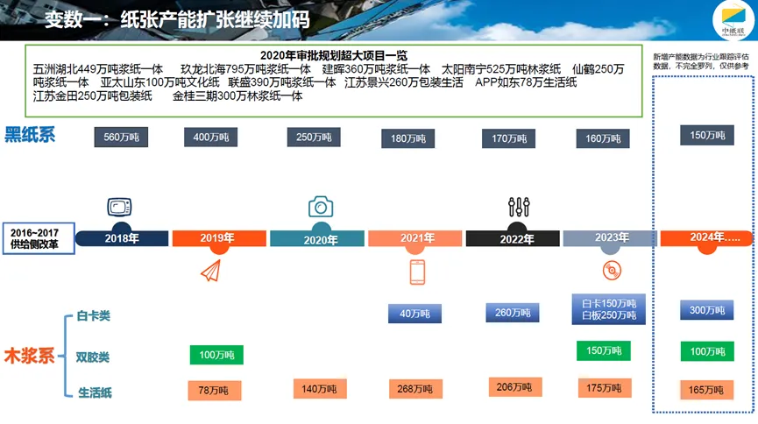Viewport: 758px width, 424px height.
Task: Click the orange 140万吨 box
Action: pos(320,389)
